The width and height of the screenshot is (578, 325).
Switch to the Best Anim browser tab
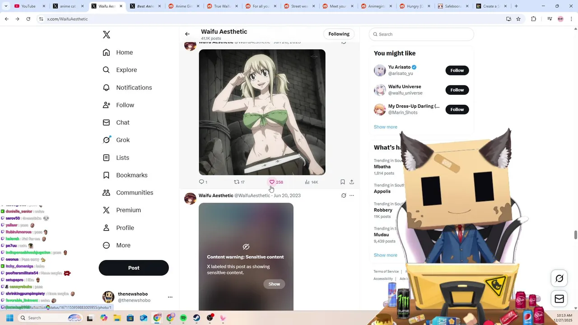pos(146,6)
